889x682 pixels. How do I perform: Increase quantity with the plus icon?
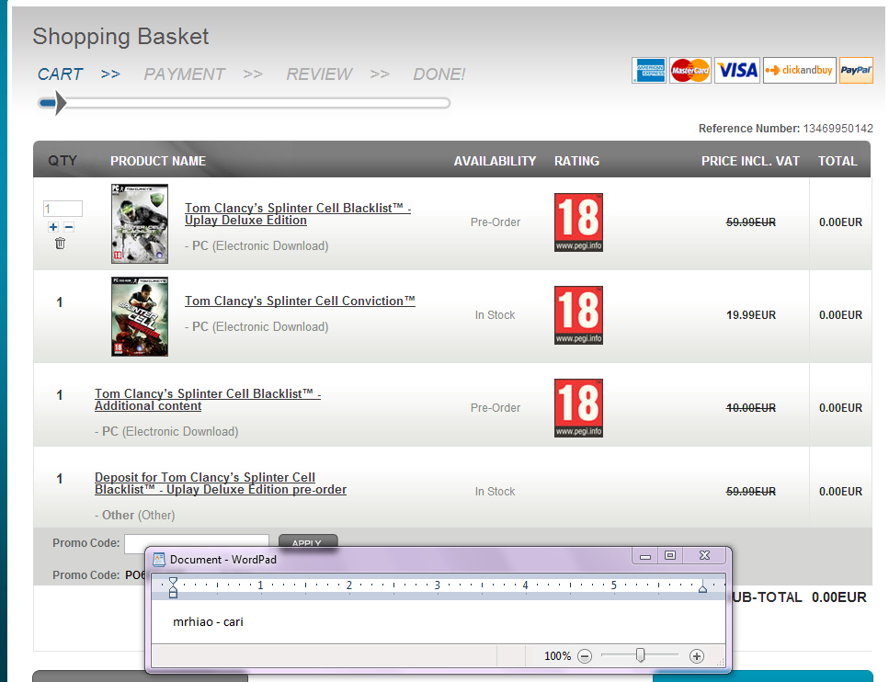(53, 227)
